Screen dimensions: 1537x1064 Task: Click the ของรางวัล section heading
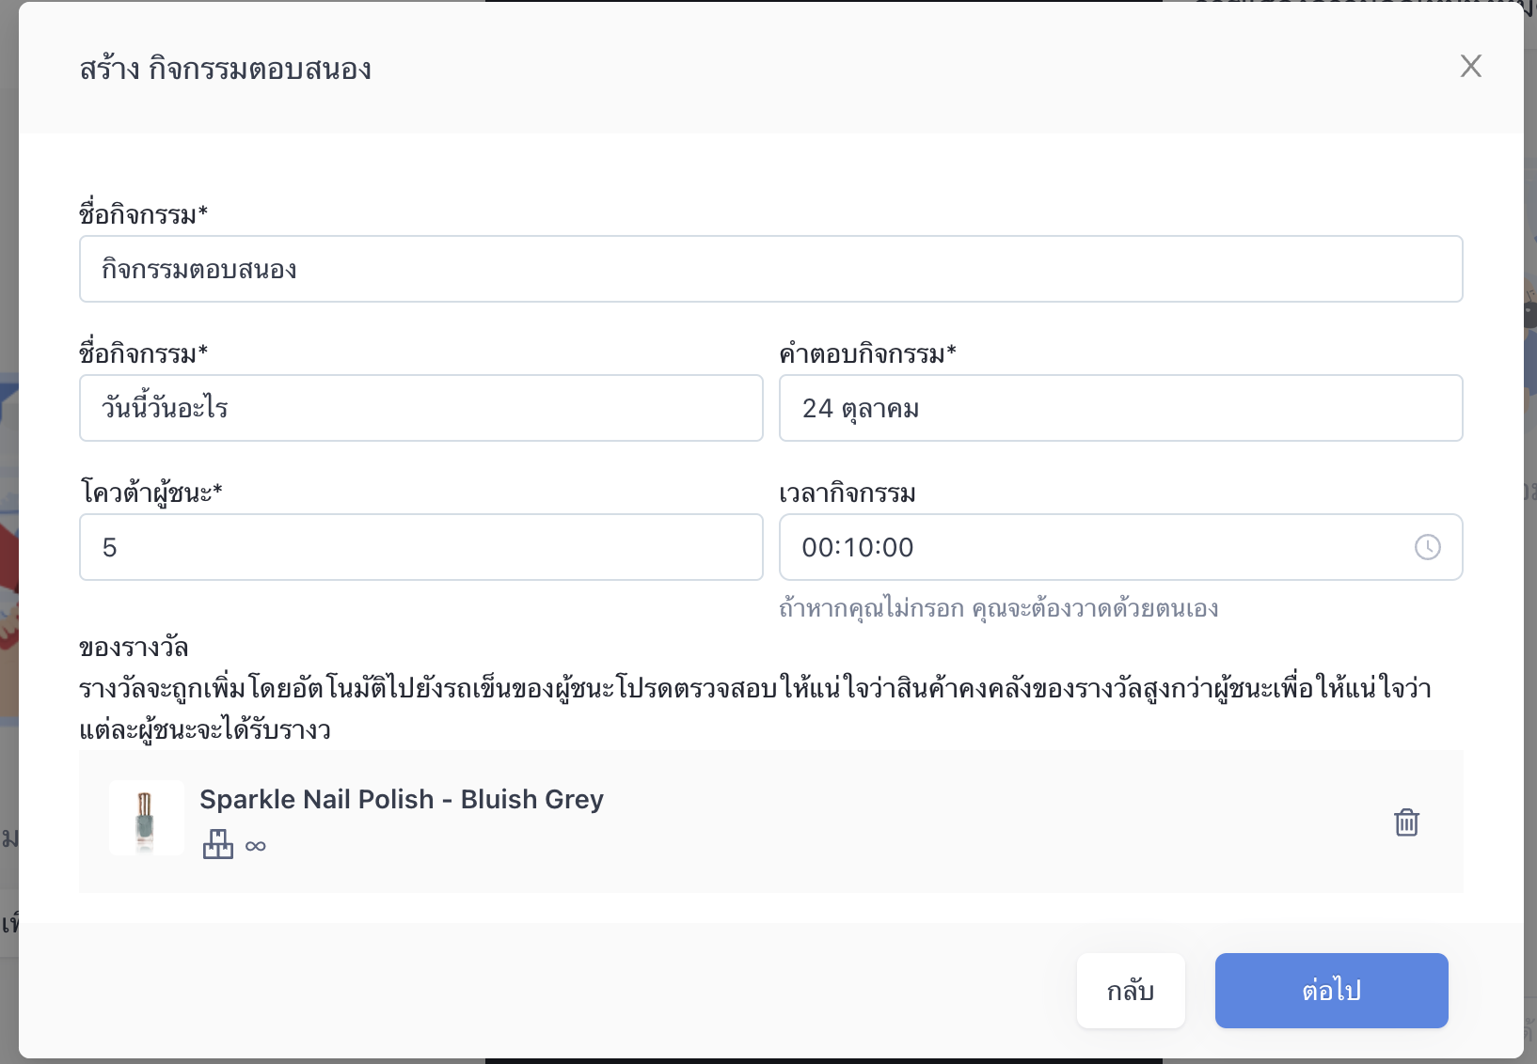point(134,647)
